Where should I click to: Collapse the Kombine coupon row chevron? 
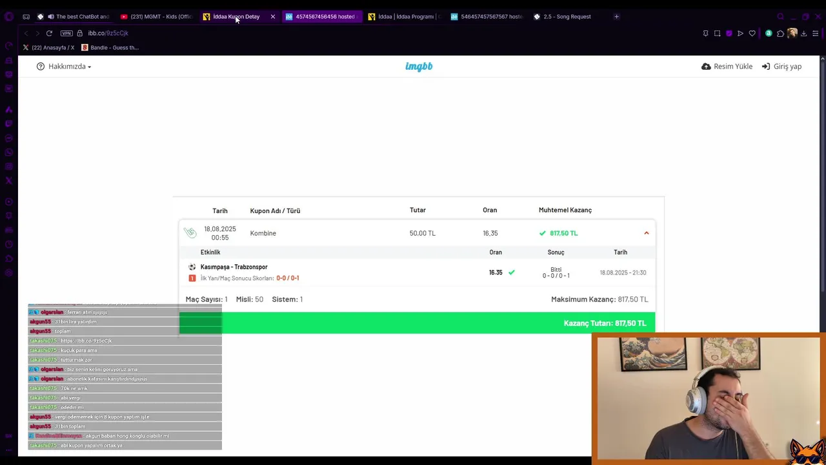646,233
